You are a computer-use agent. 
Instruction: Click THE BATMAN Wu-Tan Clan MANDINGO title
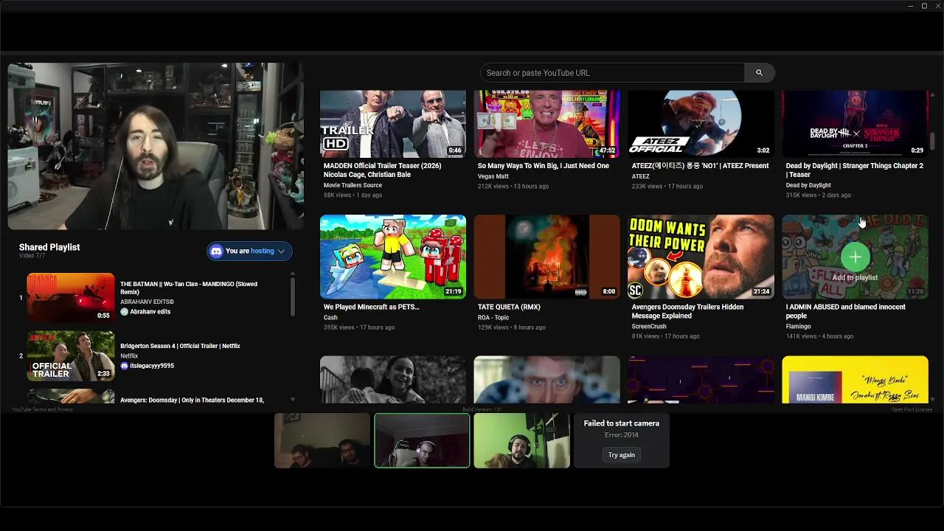click(189, 288)
